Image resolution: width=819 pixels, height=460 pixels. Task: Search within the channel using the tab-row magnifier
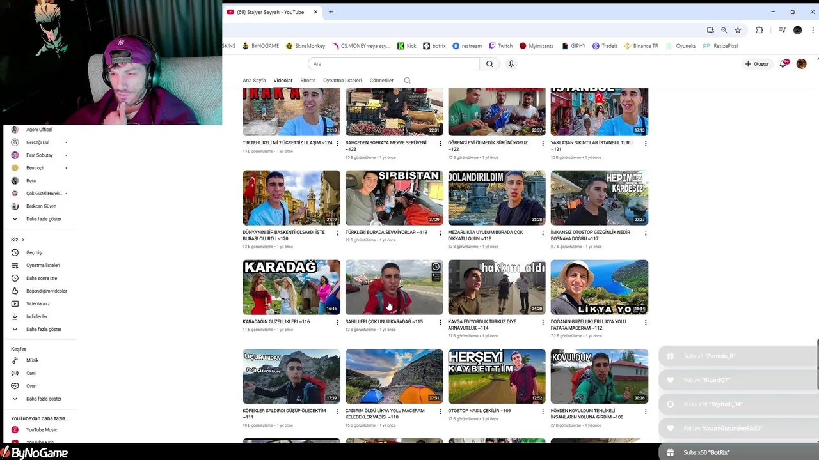click(x=407, y=80)
